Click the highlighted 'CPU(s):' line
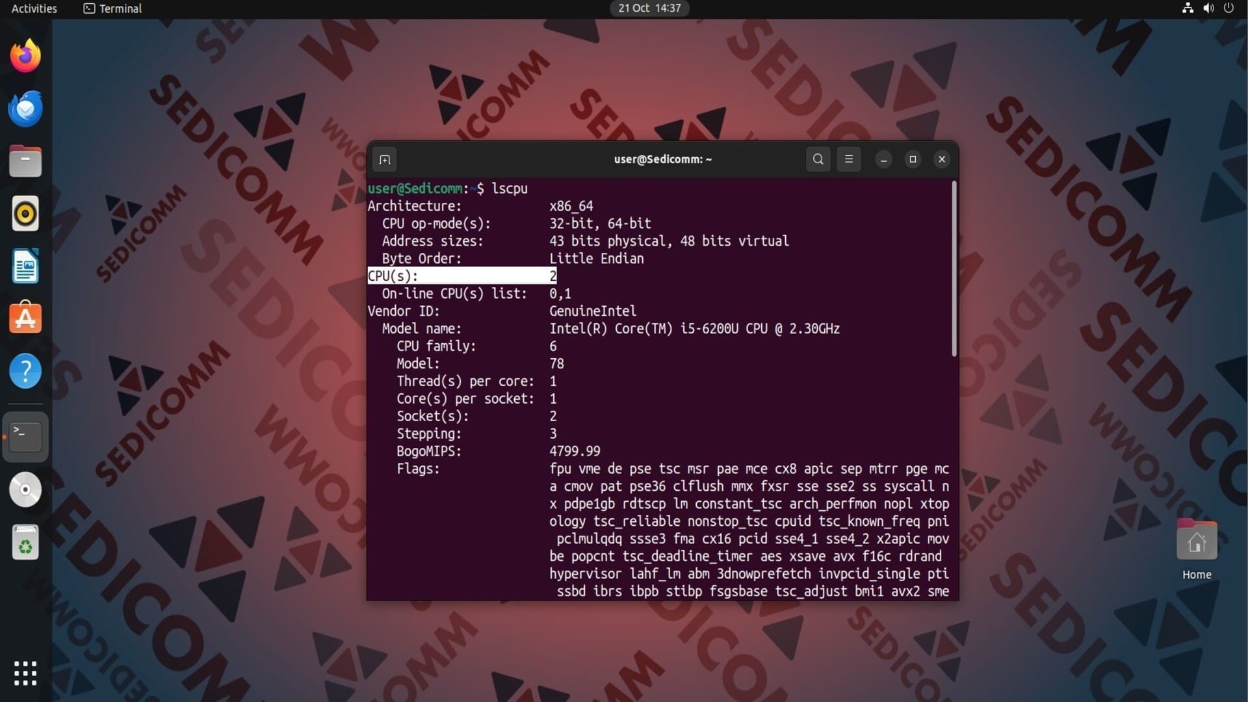Image resolution: width=1248 pixels, height=702 pixels. click(x=462, y=276)
